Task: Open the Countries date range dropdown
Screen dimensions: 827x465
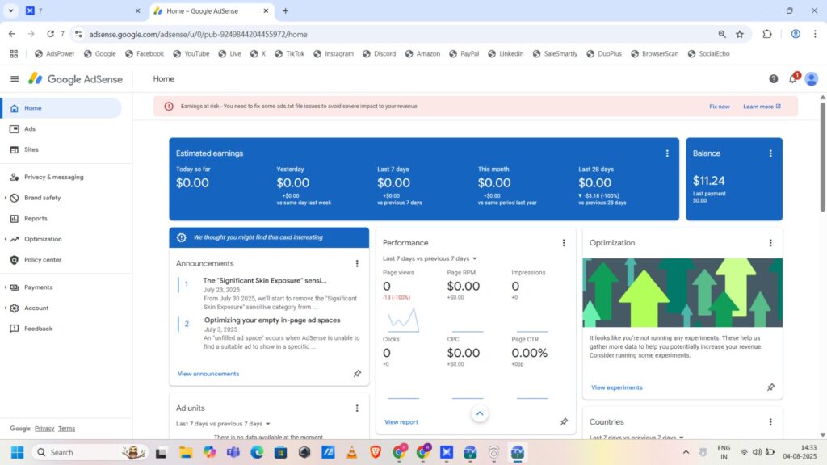Action: [x=636, y=437]
